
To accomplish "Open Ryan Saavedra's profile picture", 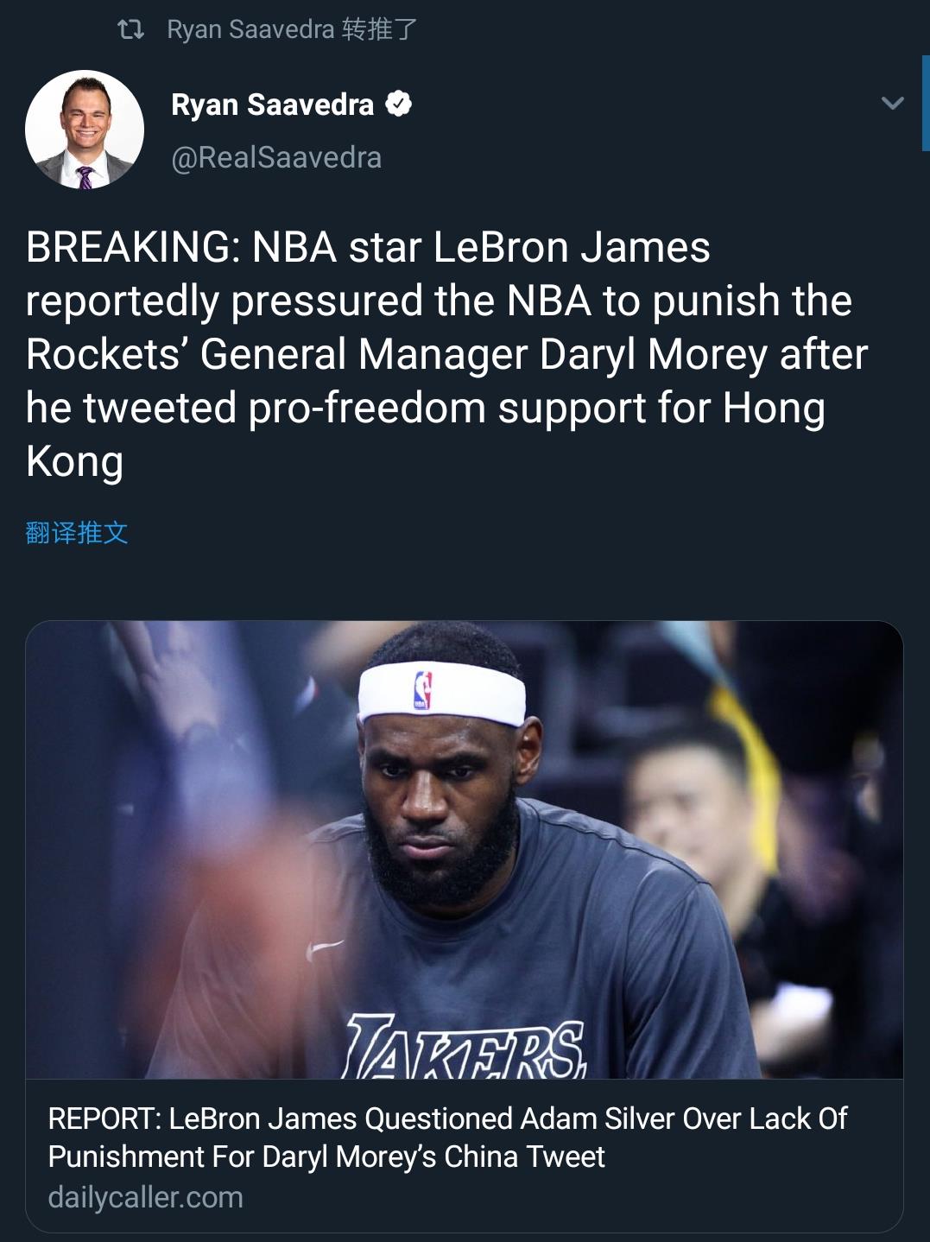I will coord(85,130).
